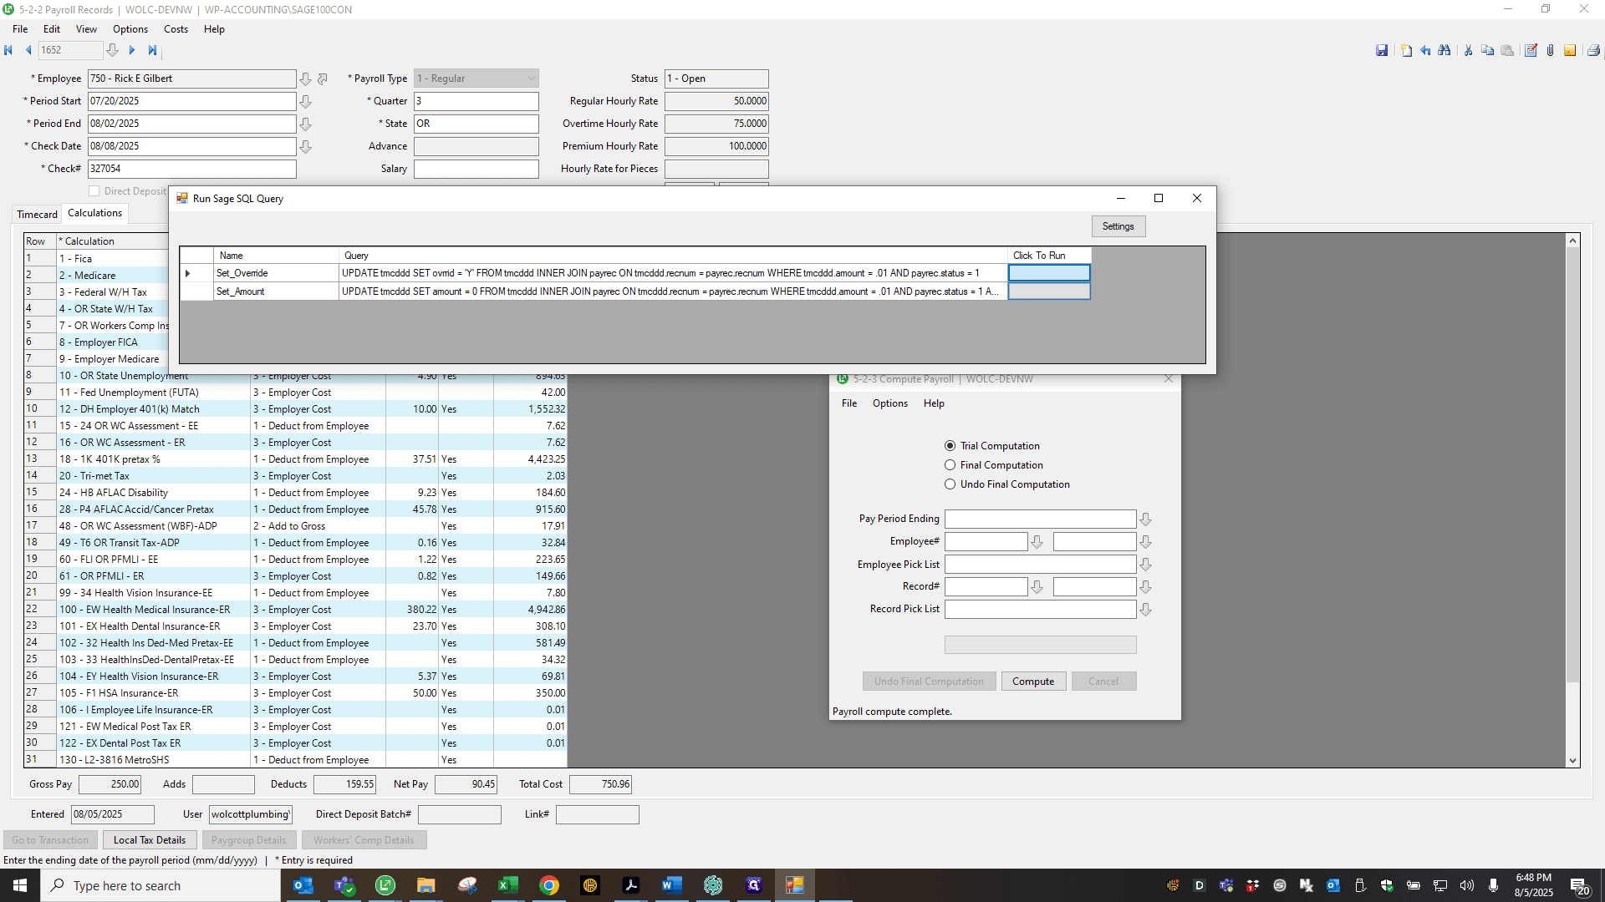This screenshot has width=1605, height=902.
Task: Click the printer icon in toolbar
Action: coord(1593,50)
